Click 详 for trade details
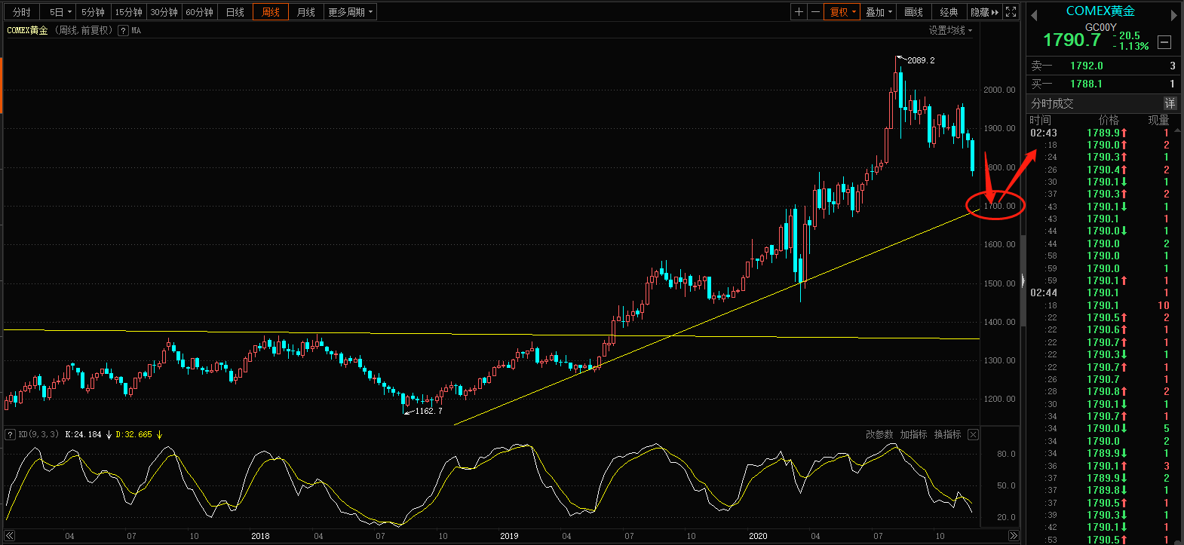1184x545 pixels. click(x=1170, y=103)
